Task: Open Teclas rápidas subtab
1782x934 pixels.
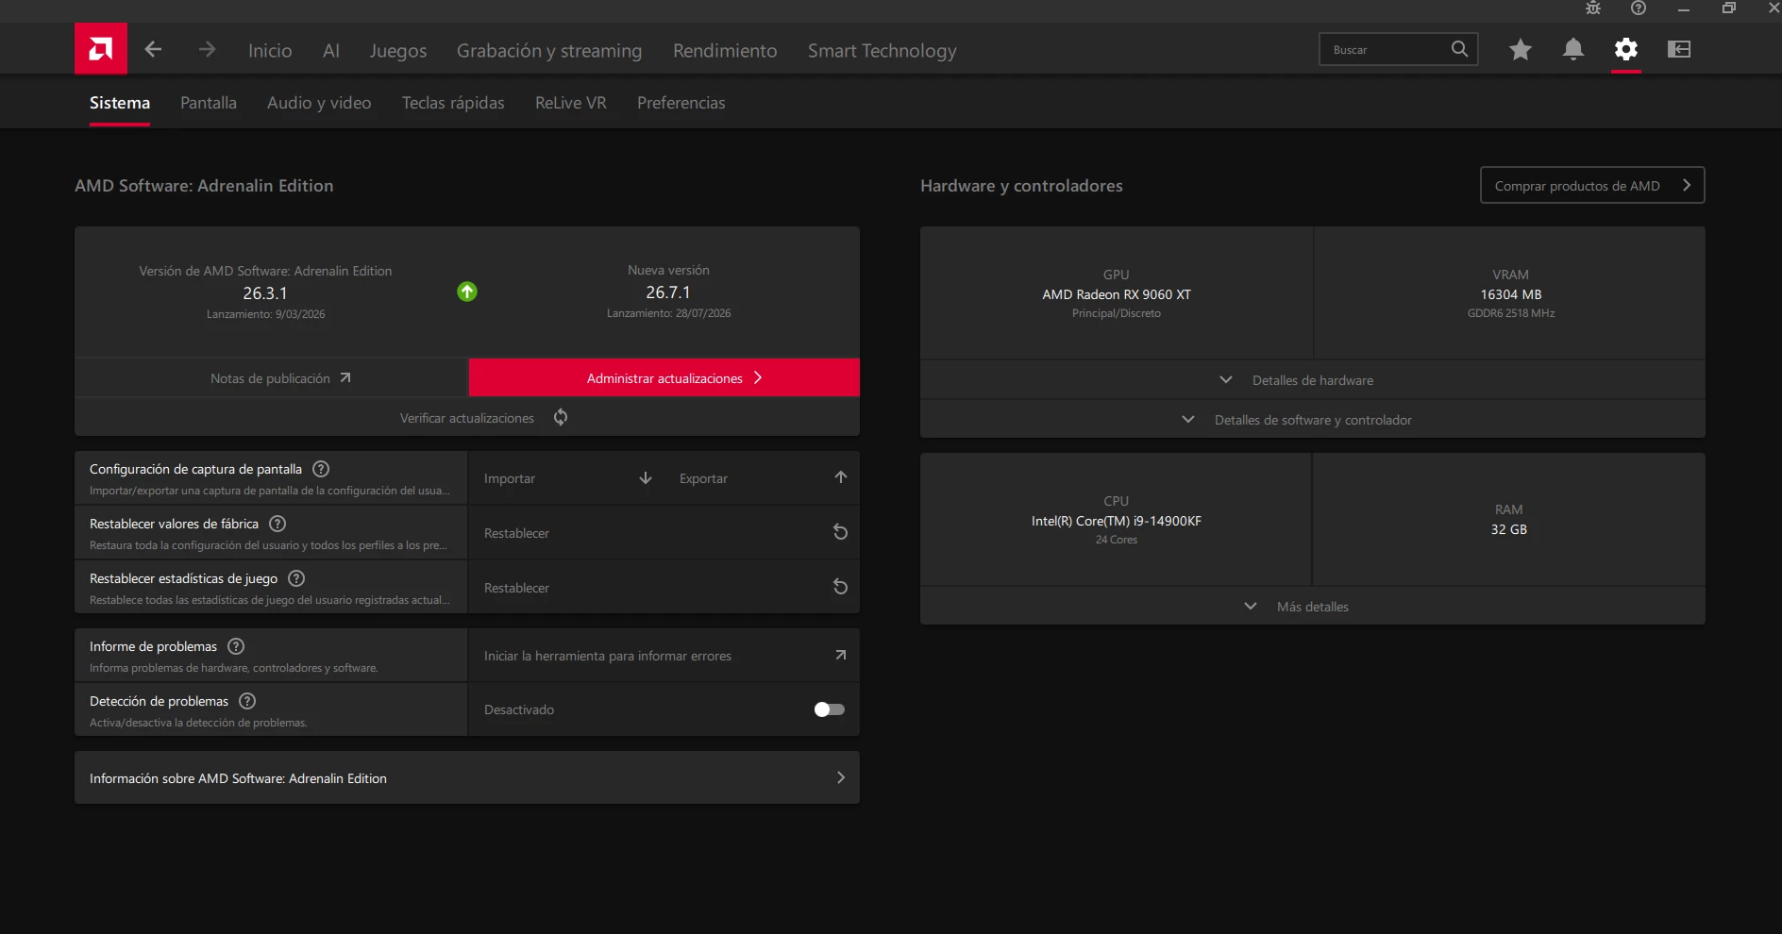Action: pos(453,103)
